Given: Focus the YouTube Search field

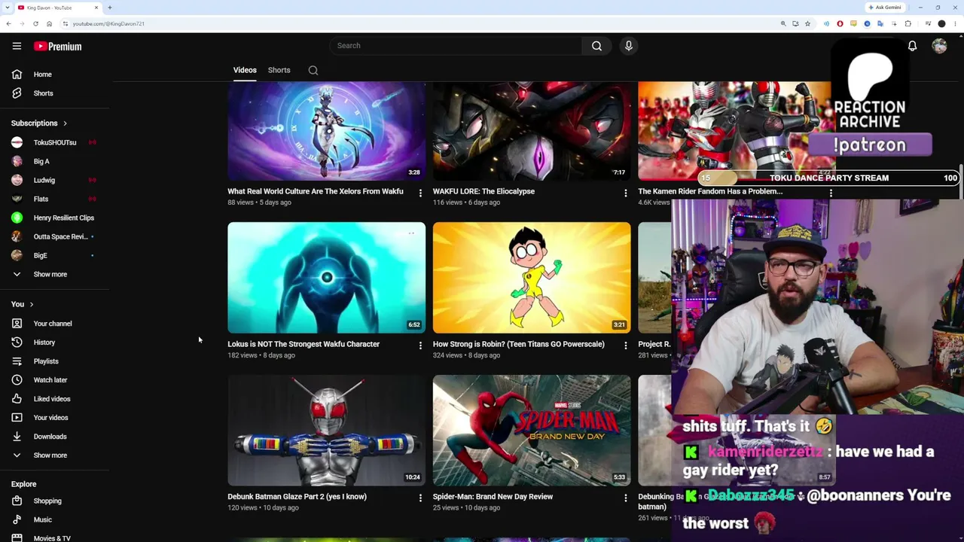Looking at the screenshot, I should (x=456, y=46).
